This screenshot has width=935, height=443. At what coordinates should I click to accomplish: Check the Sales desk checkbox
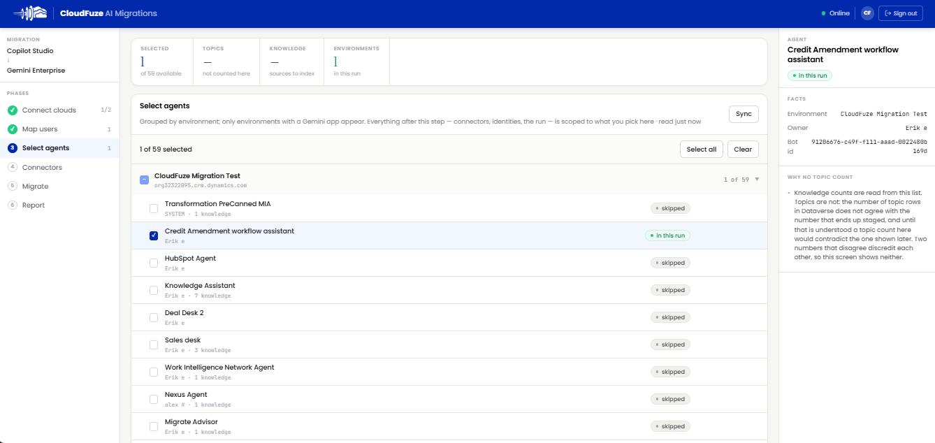[154, 344]
